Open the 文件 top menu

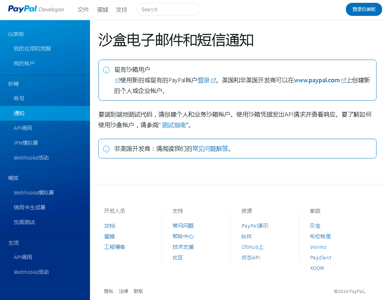coord(83,10)
